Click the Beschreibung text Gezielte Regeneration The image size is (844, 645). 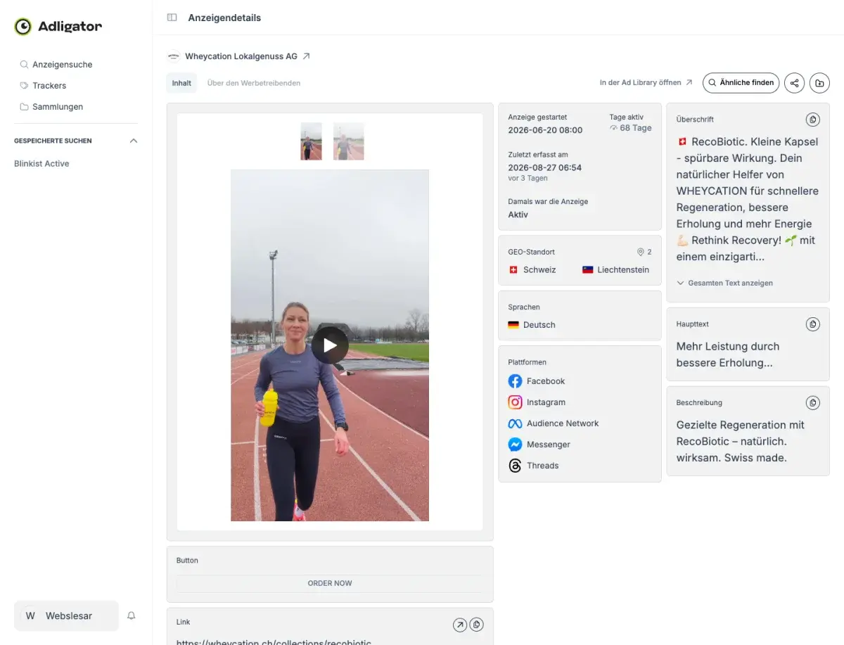pos(740,441)
